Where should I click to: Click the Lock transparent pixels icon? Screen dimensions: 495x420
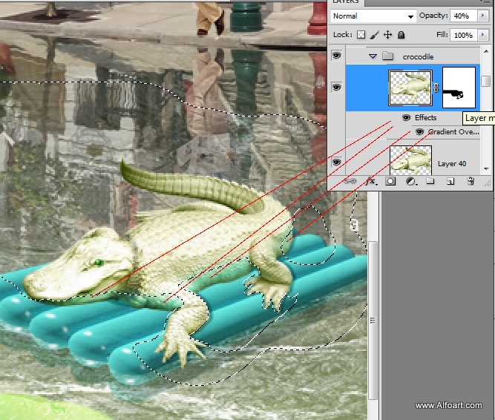pyautogui.click(x=361, y=35)
